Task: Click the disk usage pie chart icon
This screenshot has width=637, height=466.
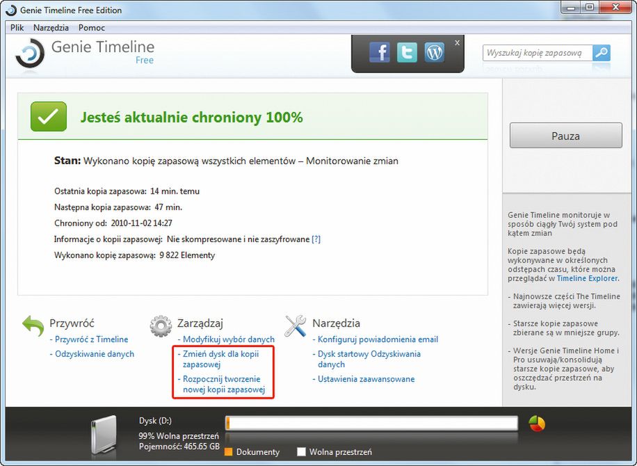Action: coord(537,424)
